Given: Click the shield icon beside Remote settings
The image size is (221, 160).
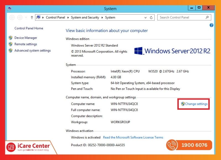Looking at the screenshot, I should 10,44.
